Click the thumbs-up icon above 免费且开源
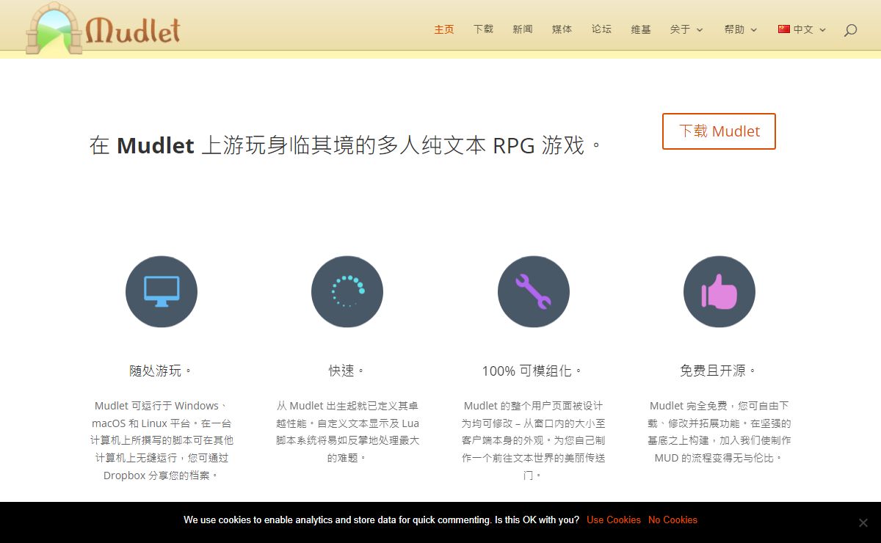Viewport: 881px width, 543px height. click(719, 291)
